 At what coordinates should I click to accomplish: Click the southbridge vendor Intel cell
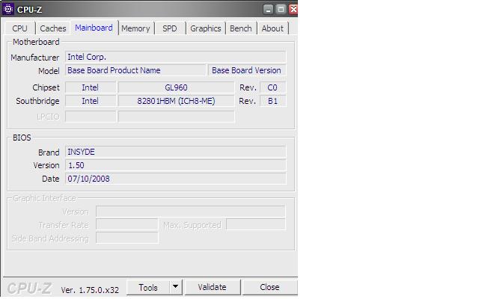pyautogui.click(x=91, y=101)
